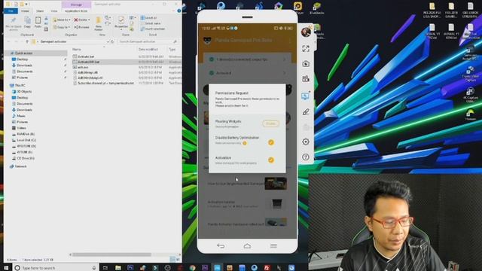Expand the device connected row chevron
The image size is (482, 271).
(285, 59)
